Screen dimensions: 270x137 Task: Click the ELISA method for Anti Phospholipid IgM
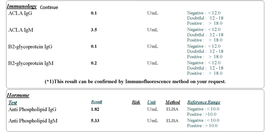coord(172,121)
